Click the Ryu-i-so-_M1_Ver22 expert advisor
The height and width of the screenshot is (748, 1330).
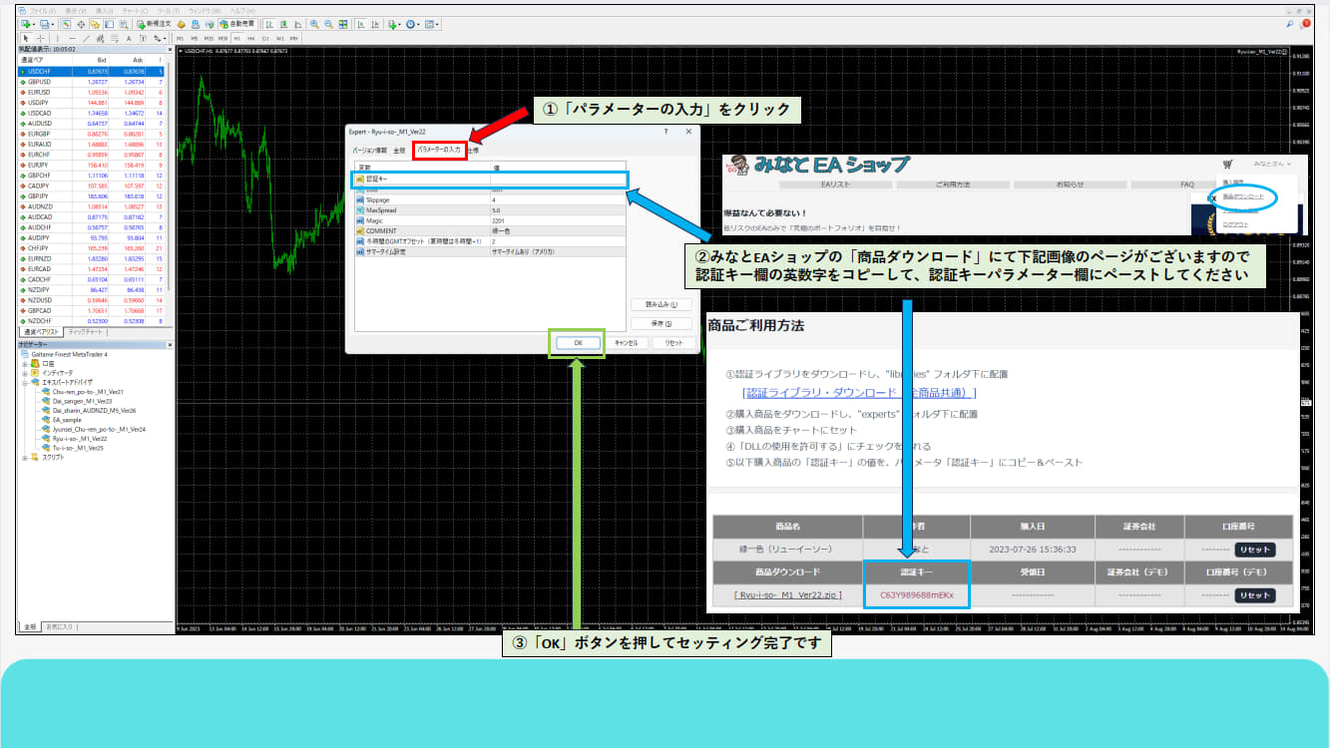click(80, 438)
